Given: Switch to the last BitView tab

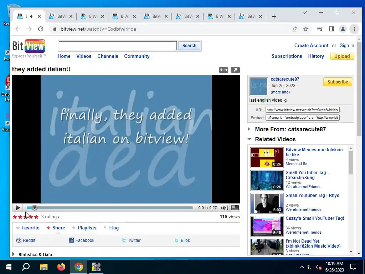Looking at the screenshot, I should pyautogui.click(x=251, y=16).
